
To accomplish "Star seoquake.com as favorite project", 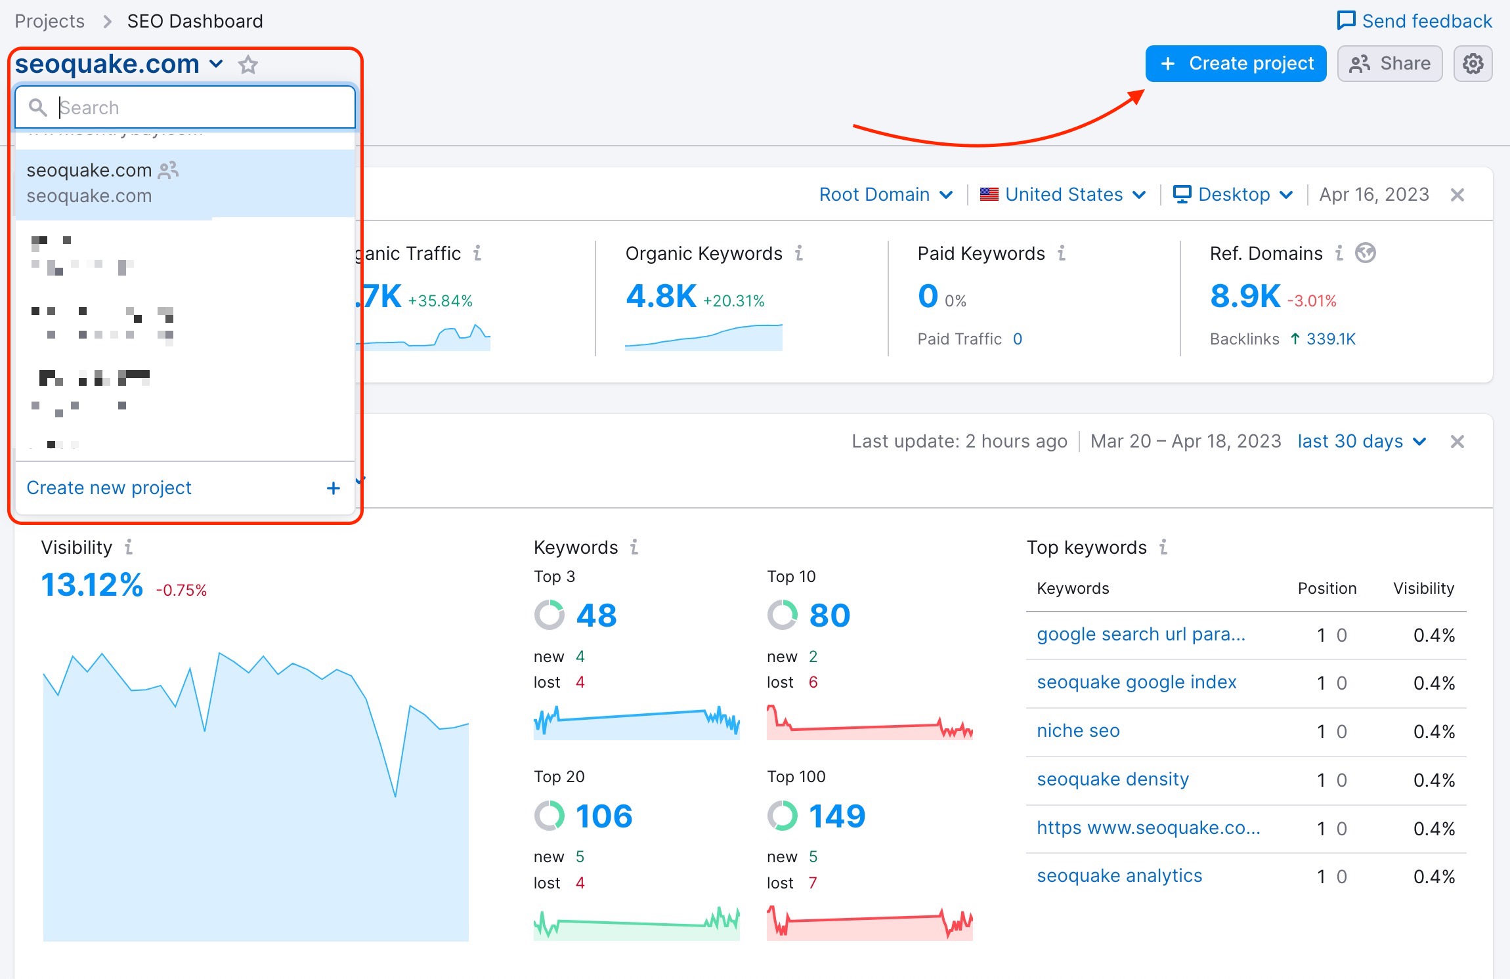I will click(x=248, y=64).
